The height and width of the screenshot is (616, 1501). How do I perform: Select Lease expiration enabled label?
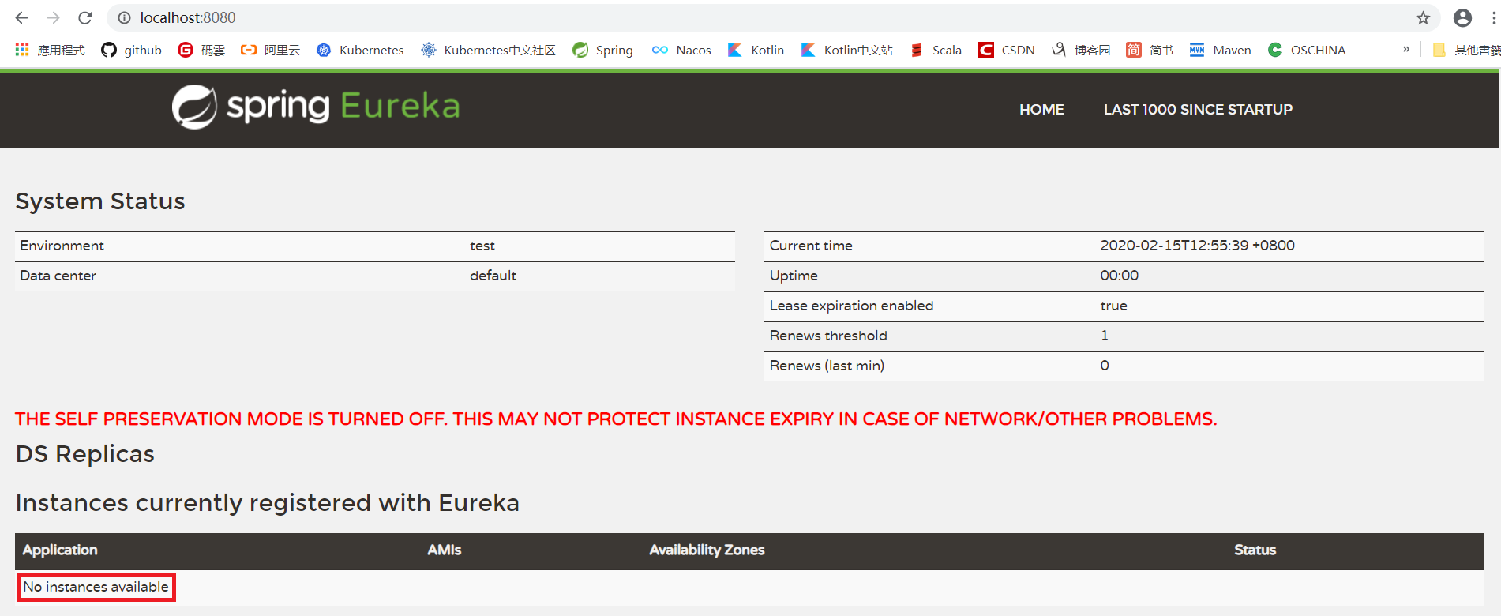851,306
